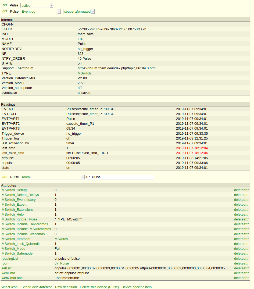The height and width of the screenshot is (289, 254).
Task: Click deleteattr for MSwitch_Expert
Action: tap(241, 205)
